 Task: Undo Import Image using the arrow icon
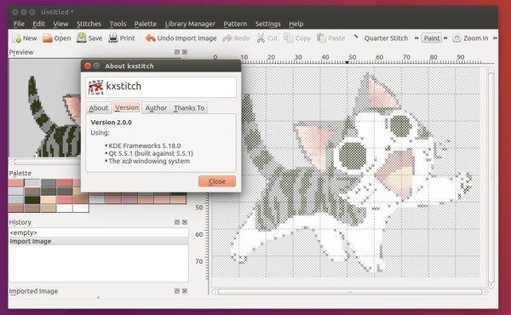[x=150, y=38]
